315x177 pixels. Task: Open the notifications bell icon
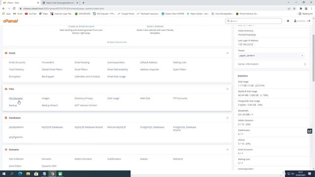coord(288,21)
